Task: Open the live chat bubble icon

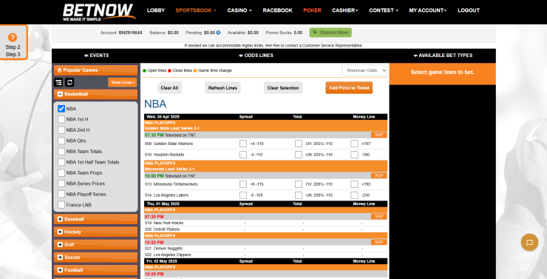Action: point(529,242)
